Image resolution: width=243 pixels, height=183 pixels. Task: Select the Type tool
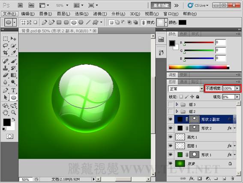coord(13,90)
